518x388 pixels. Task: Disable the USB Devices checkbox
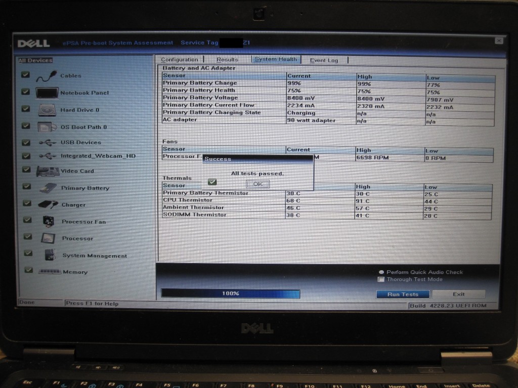[26, 142]
